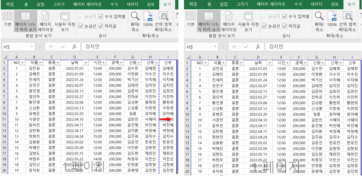Toggle 머리글 checkbox in left window

[x=101, y=26]
